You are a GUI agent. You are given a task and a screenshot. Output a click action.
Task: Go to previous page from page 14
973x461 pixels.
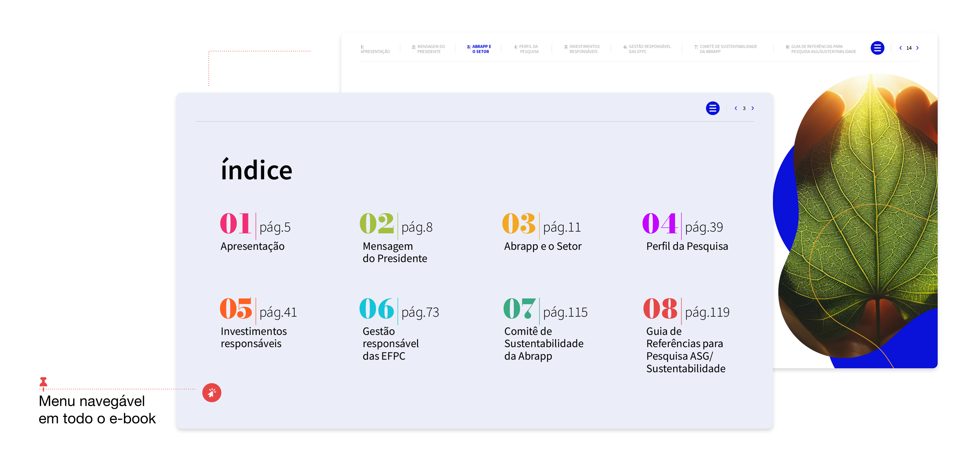901,48
